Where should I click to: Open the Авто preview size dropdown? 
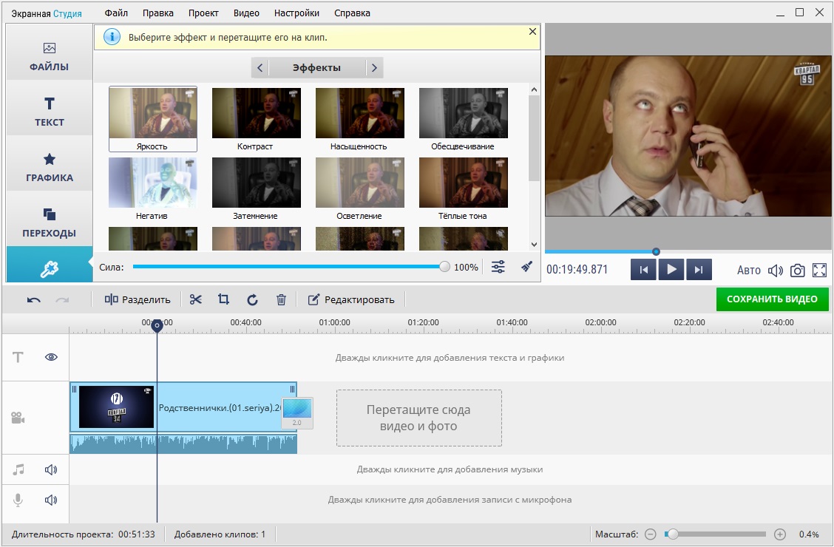point(748,270)
